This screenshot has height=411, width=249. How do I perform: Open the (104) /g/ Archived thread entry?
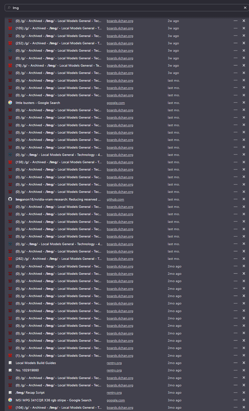pos(58,408)
